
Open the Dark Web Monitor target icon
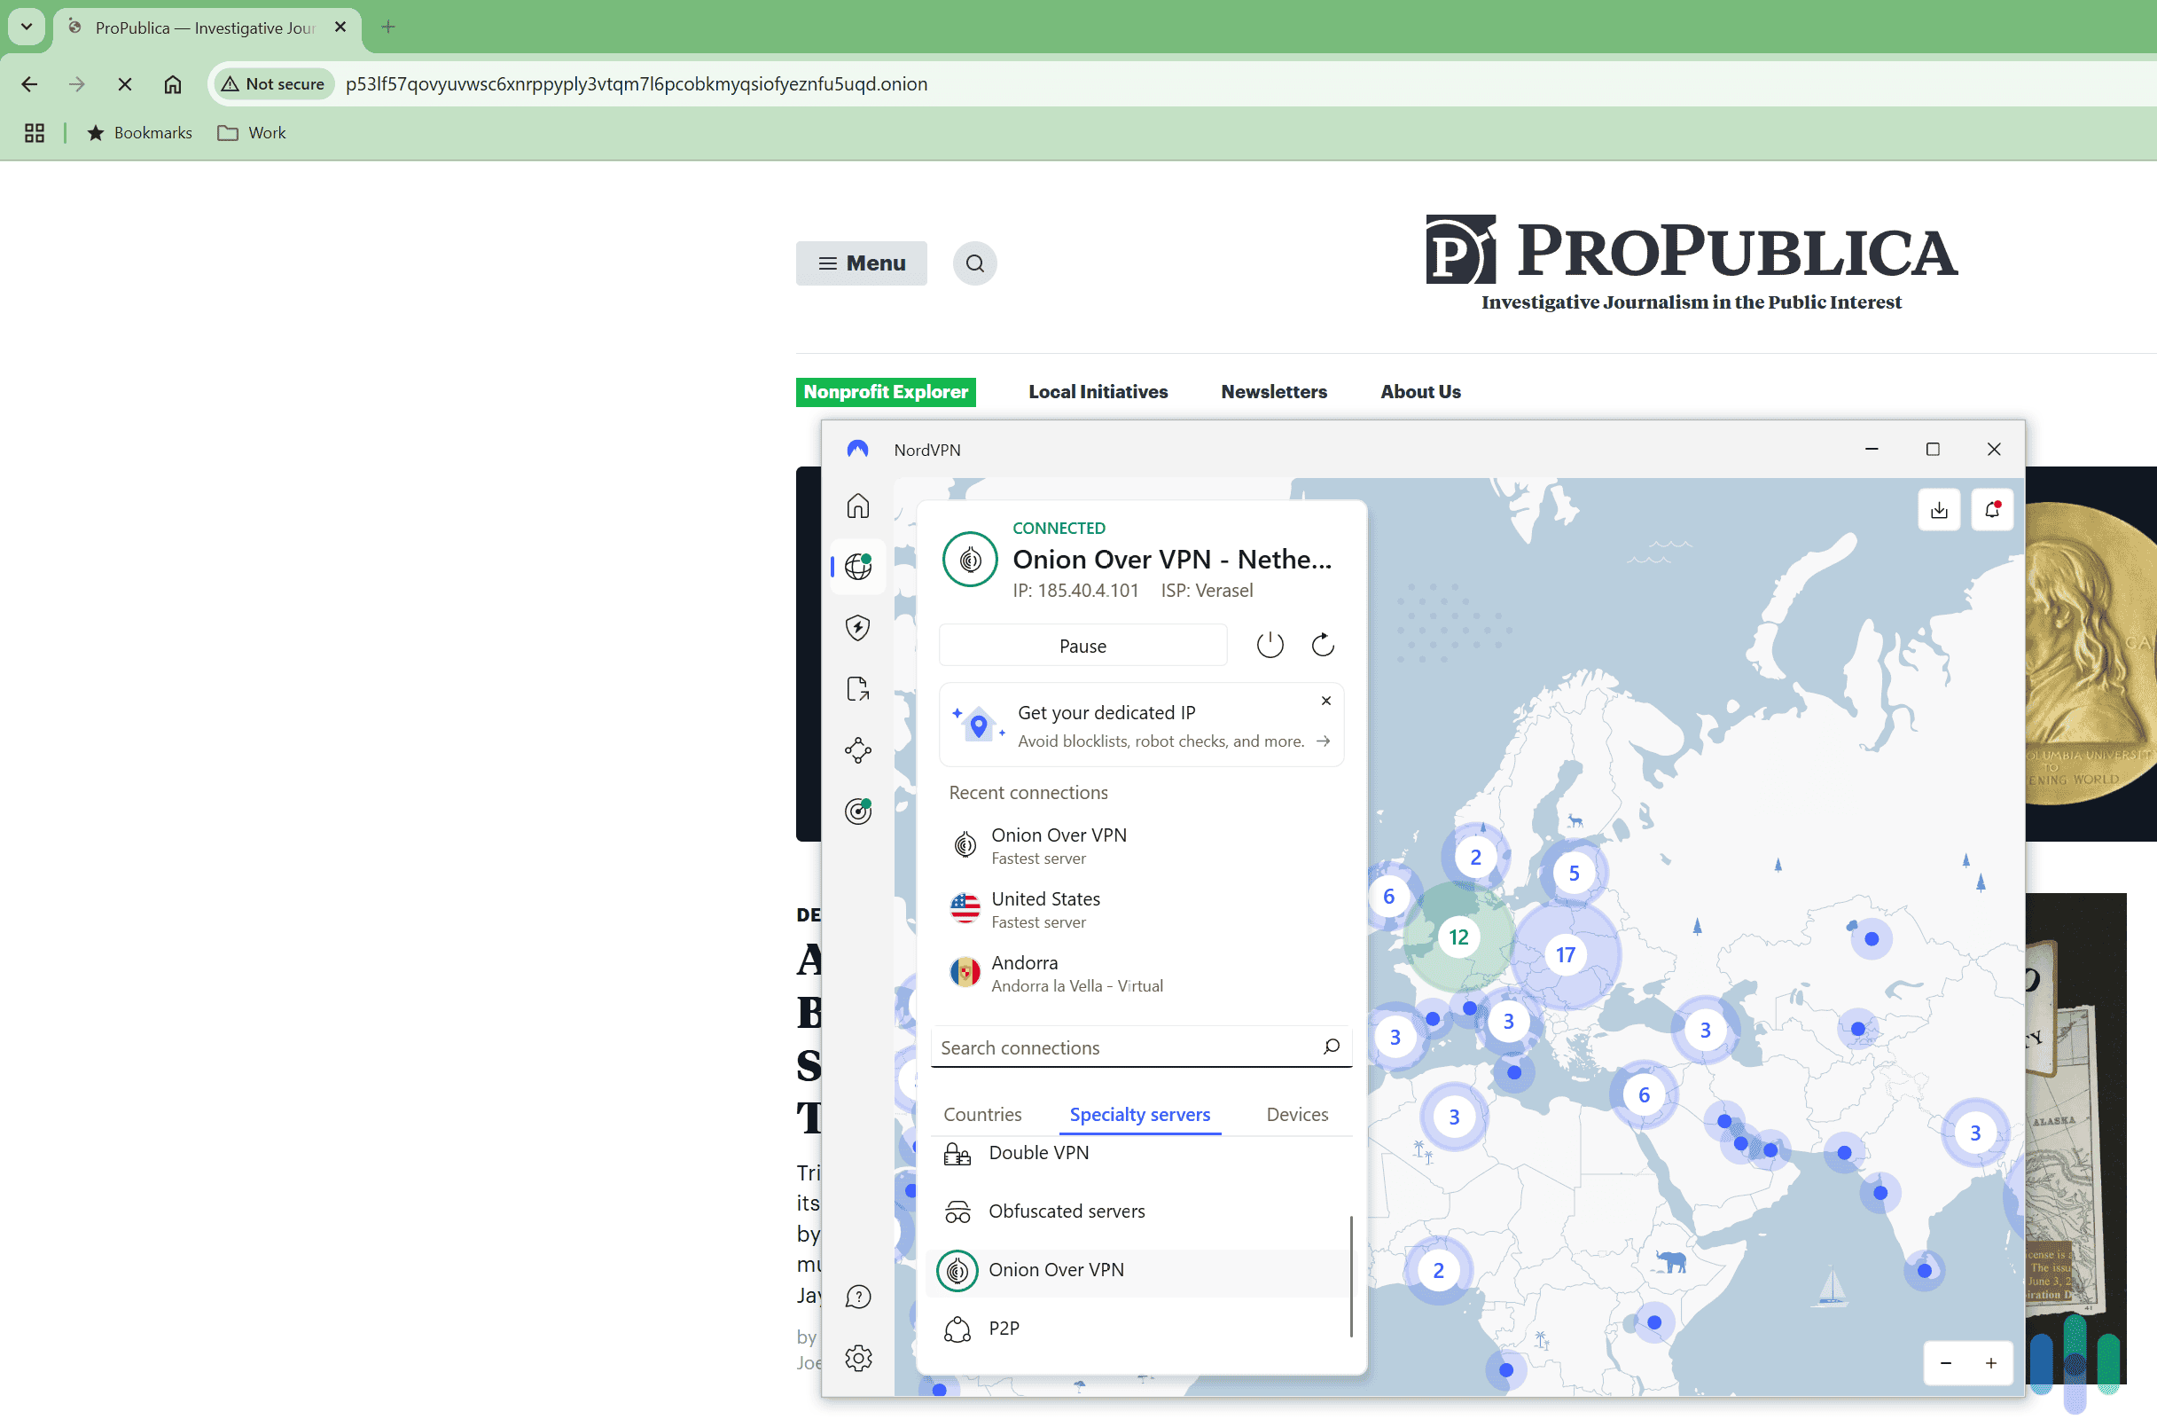coord(857,811)
